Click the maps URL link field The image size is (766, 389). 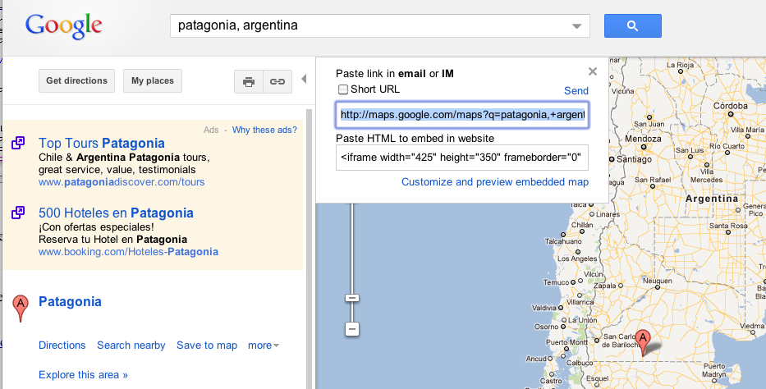(x=461, y=116)
